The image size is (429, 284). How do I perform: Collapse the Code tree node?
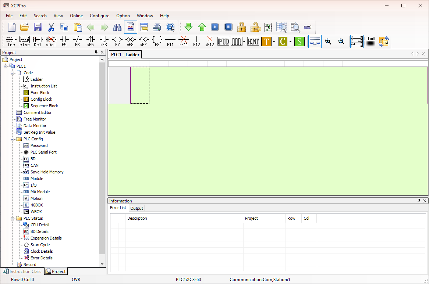tap(12, 73)
